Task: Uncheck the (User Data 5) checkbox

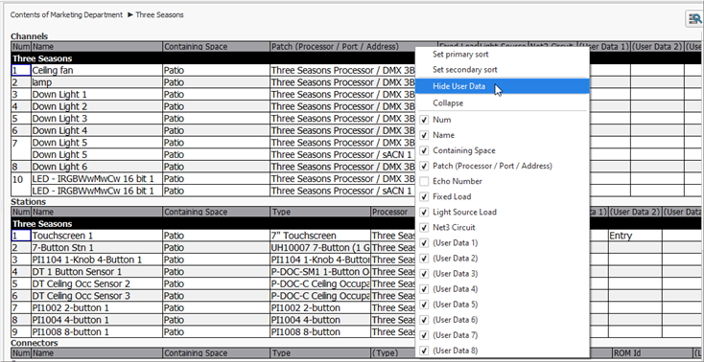Action: click(424, 305)
